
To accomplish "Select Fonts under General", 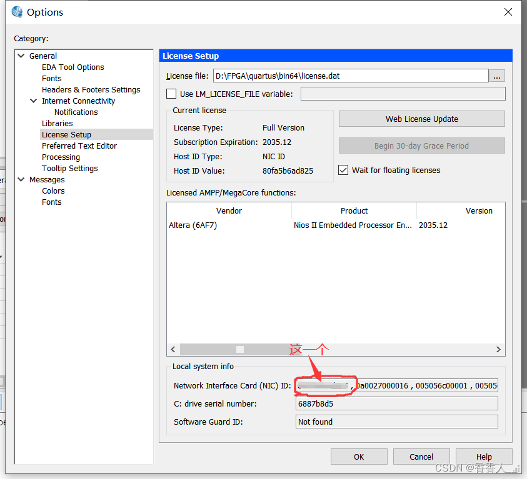I will click(x=52, y=78).
